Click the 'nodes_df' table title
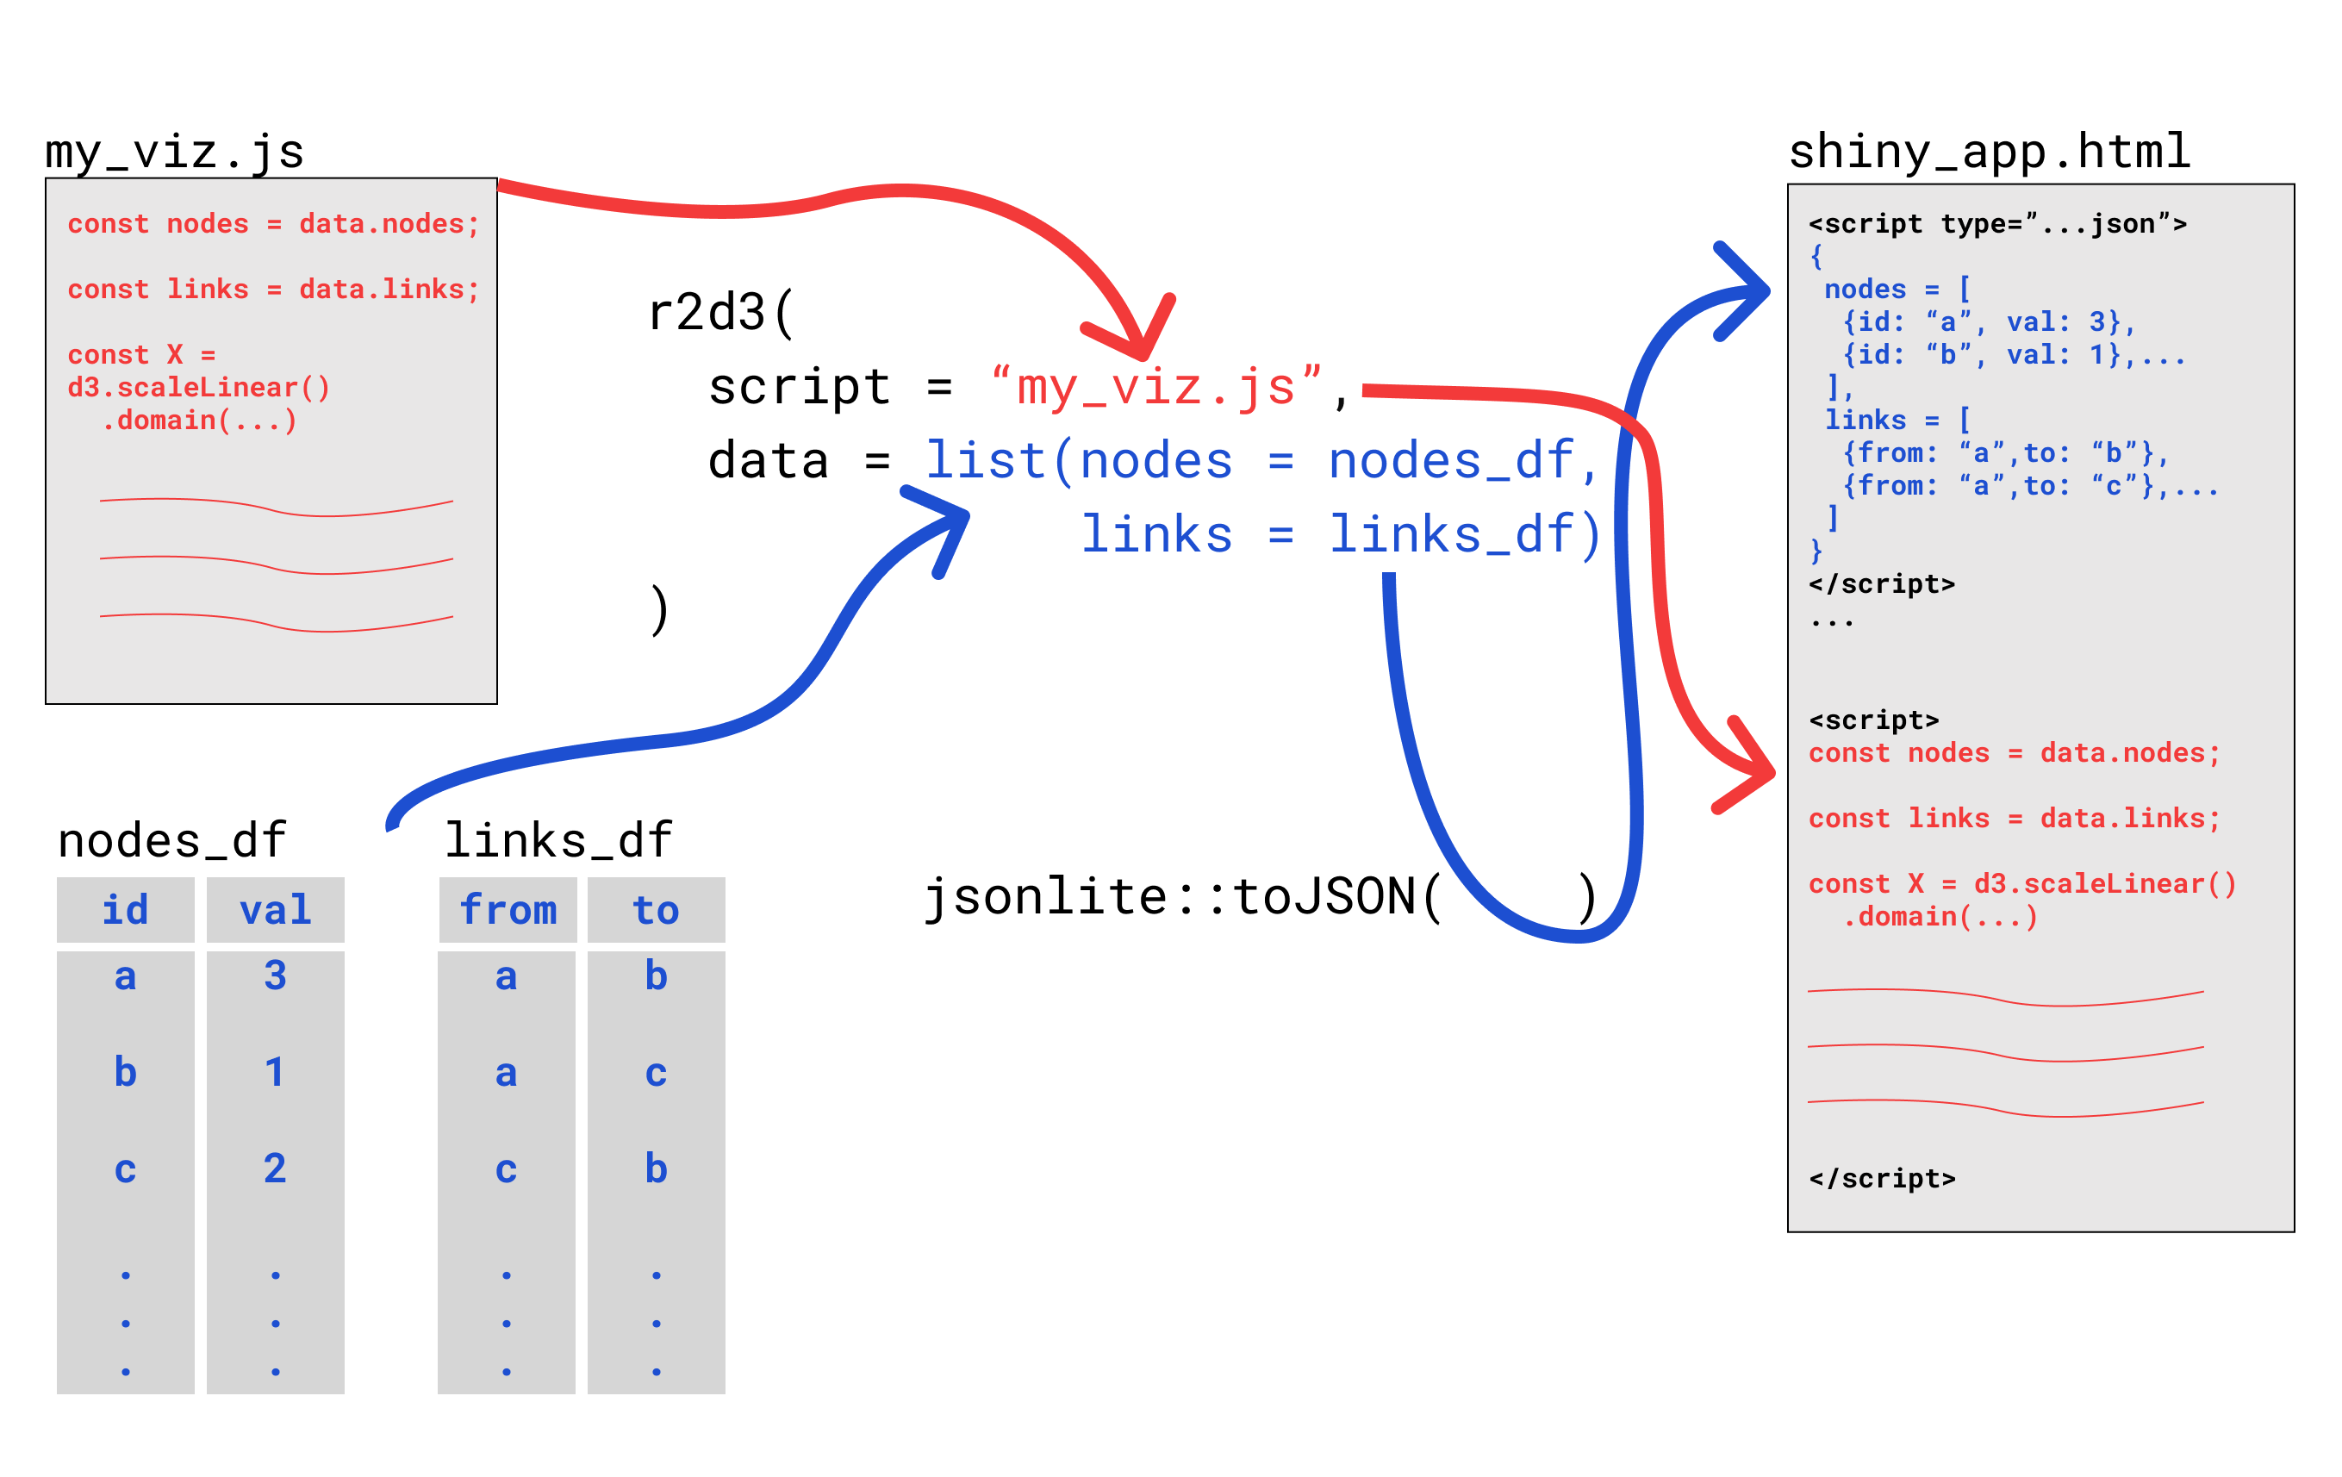The width and height of the screenshot is (2342, 1477). point(172,841)
